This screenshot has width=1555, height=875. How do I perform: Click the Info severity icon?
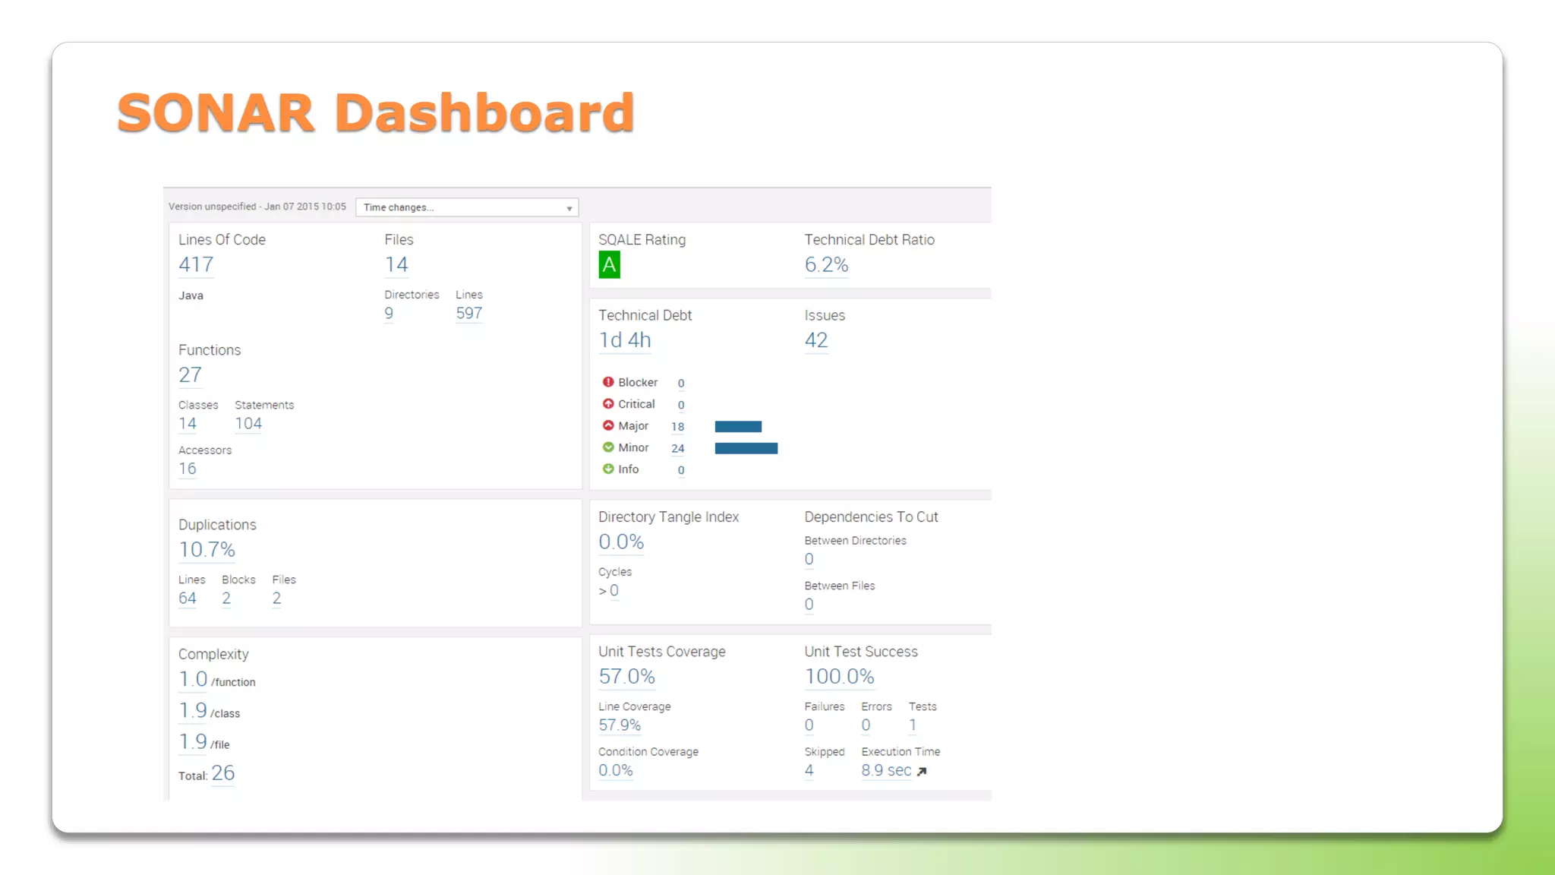pyautogui.click(x=608, y=469)
